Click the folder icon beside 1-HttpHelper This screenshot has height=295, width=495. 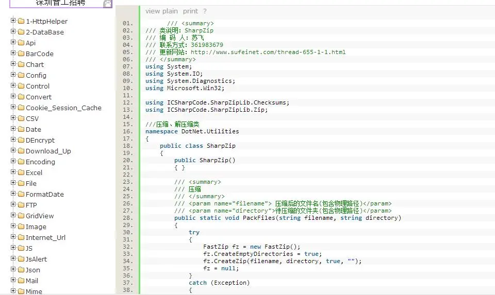point(21,21)
